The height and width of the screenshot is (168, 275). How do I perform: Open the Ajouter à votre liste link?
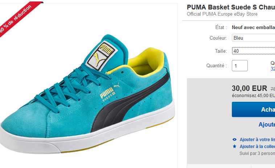click(257, 140)
